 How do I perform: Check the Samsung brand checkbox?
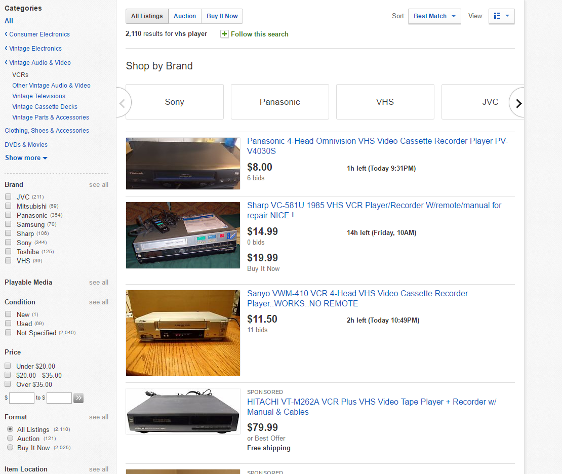(x=8, y=224)
